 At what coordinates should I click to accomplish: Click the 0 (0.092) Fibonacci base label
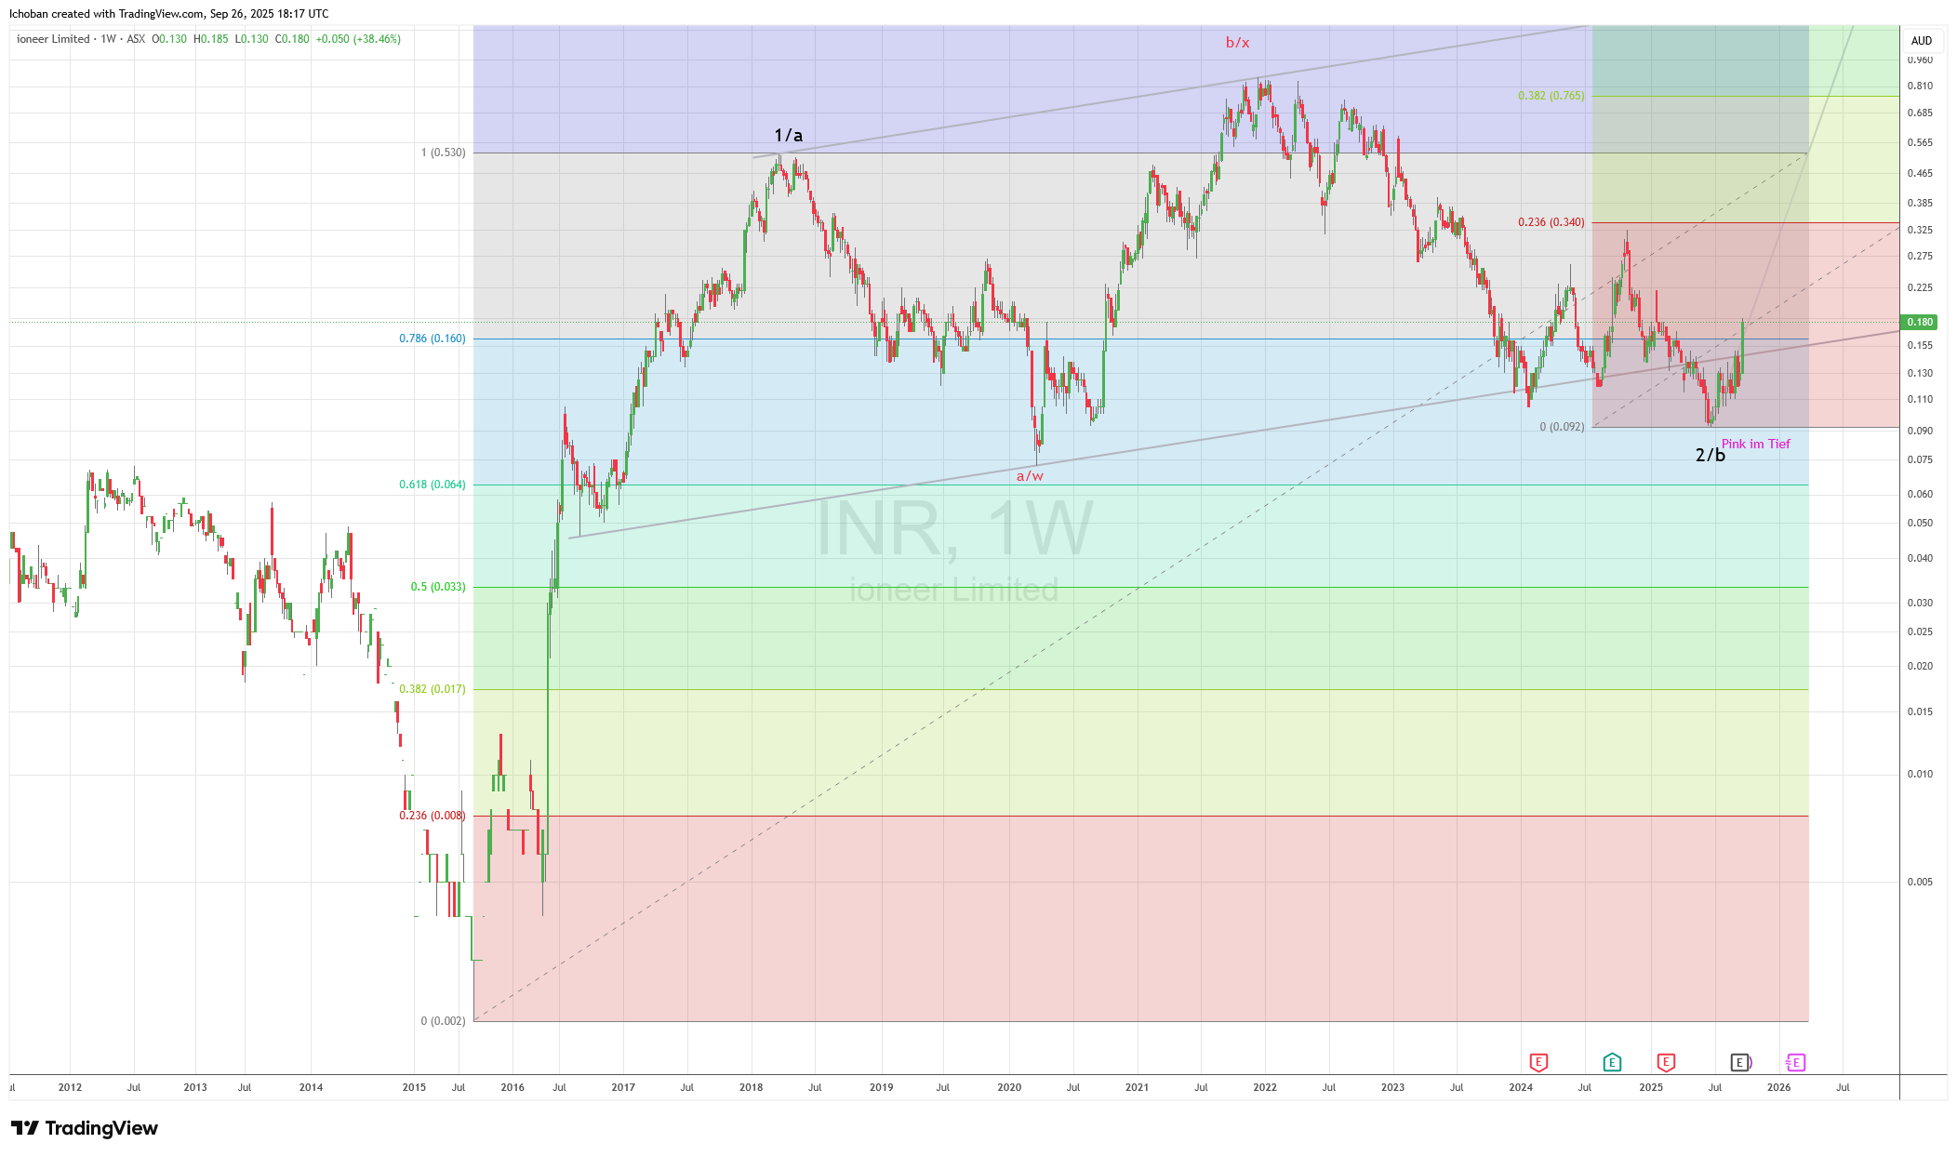(1561, 427)
